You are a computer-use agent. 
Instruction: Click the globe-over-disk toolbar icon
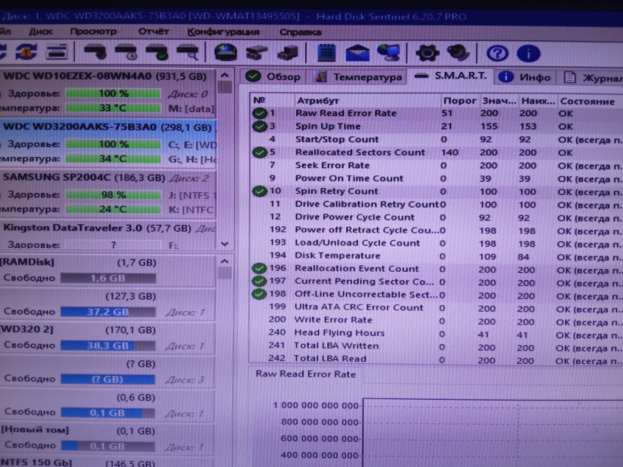tap(226, 52)
